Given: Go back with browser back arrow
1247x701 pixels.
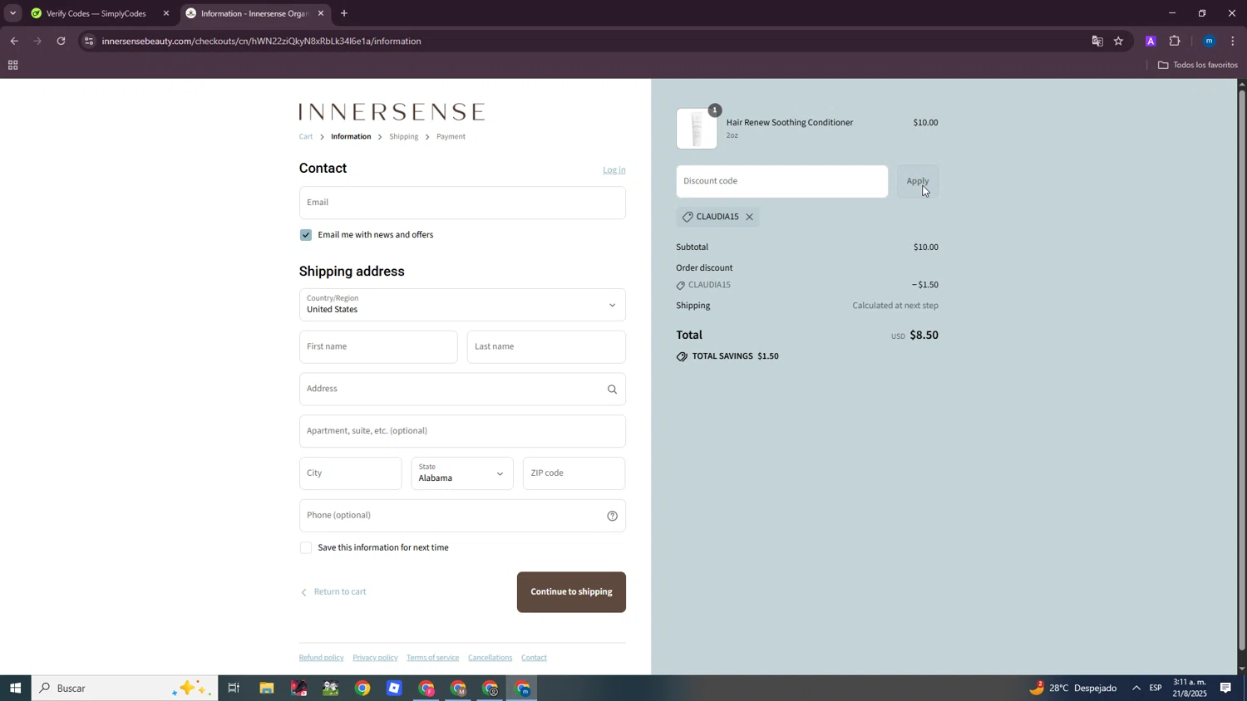Looking at the screenshot, I should tap(14, 41).
